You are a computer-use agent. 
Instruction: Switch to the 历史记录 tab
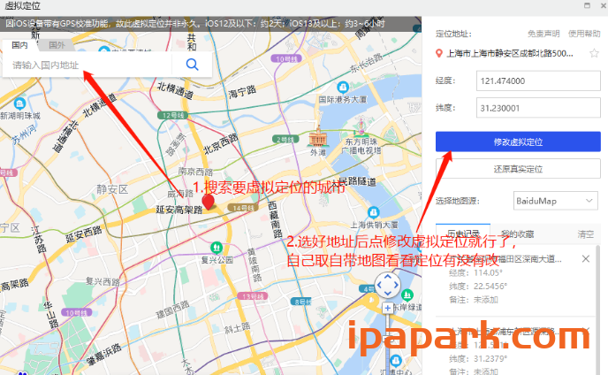pyautogui.click(x=463, y=233)
